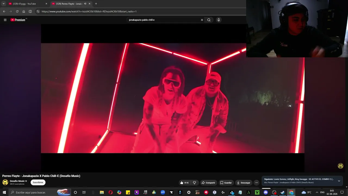Open the Perreo Flayte video title

41,176
